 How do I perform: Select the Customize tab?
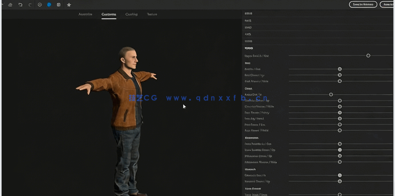click(109, 14)
